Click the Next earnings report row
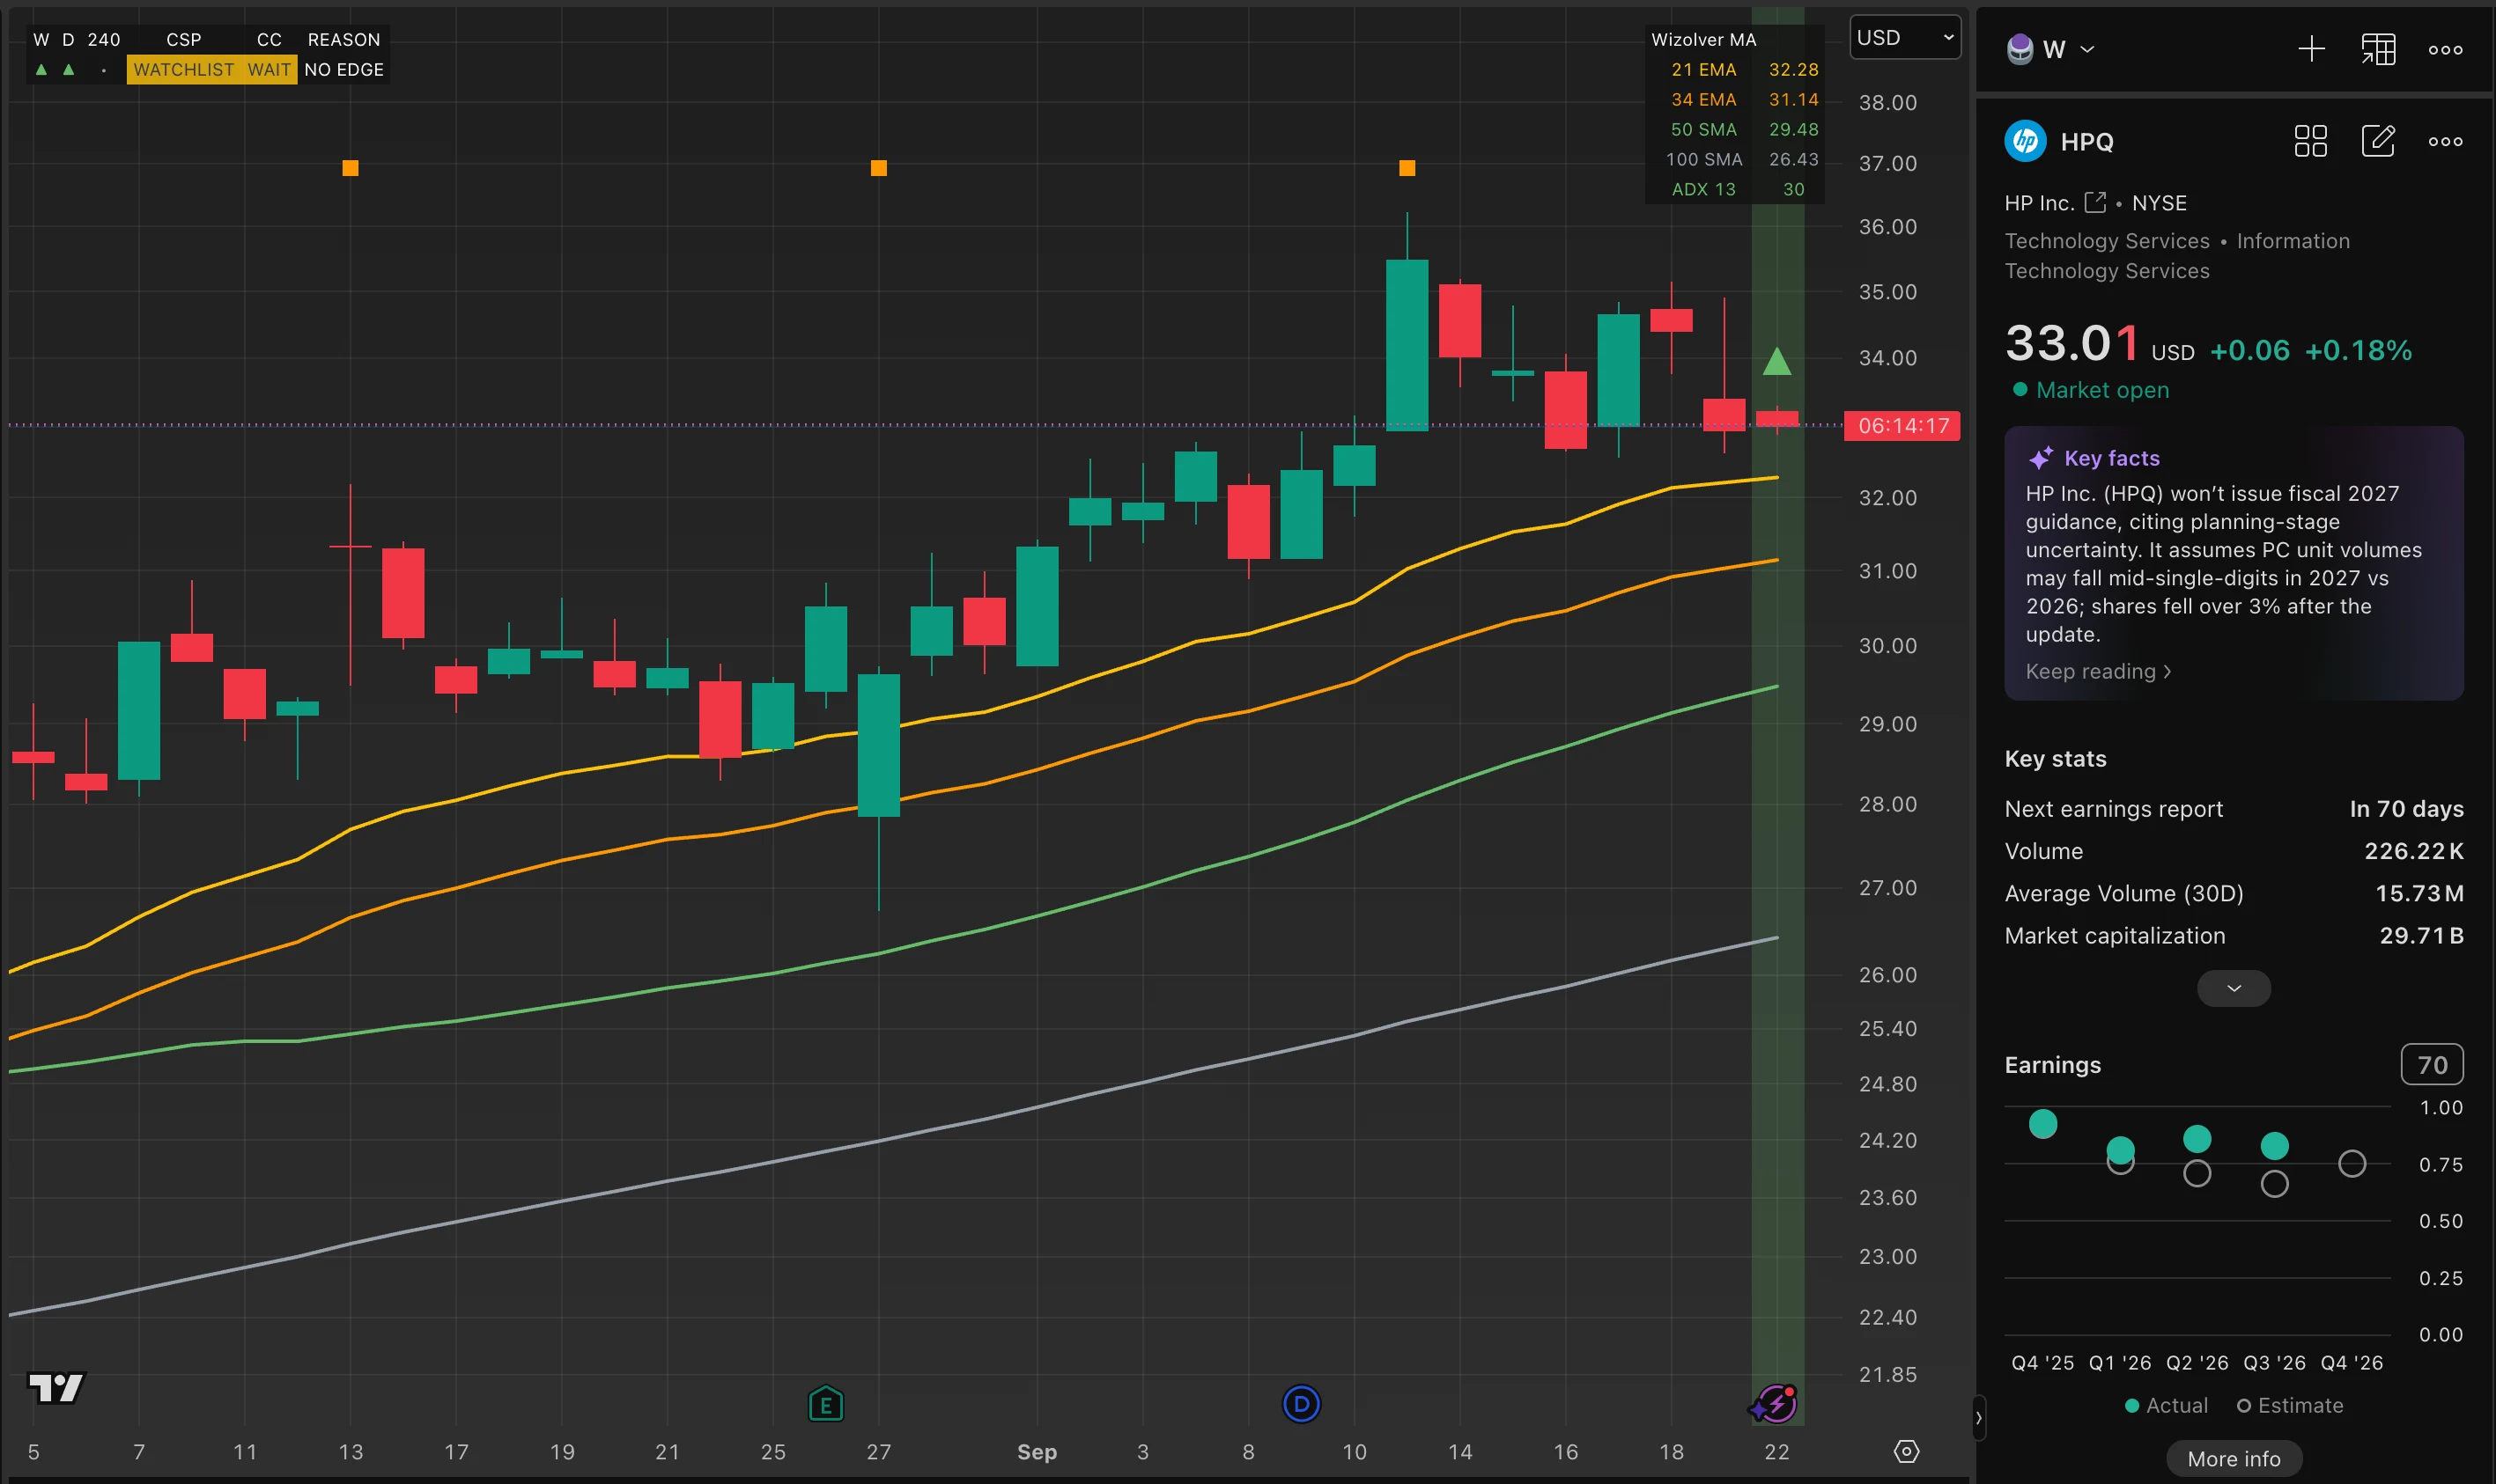 click(x=2233, y=809)
